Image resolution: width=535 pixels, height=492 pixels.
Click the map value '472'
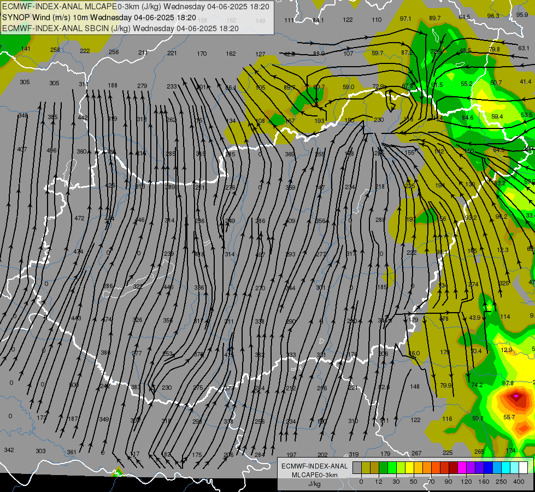79,218
